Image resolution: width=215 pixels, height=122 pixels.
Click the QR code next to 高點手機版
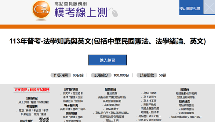point(44,120)
